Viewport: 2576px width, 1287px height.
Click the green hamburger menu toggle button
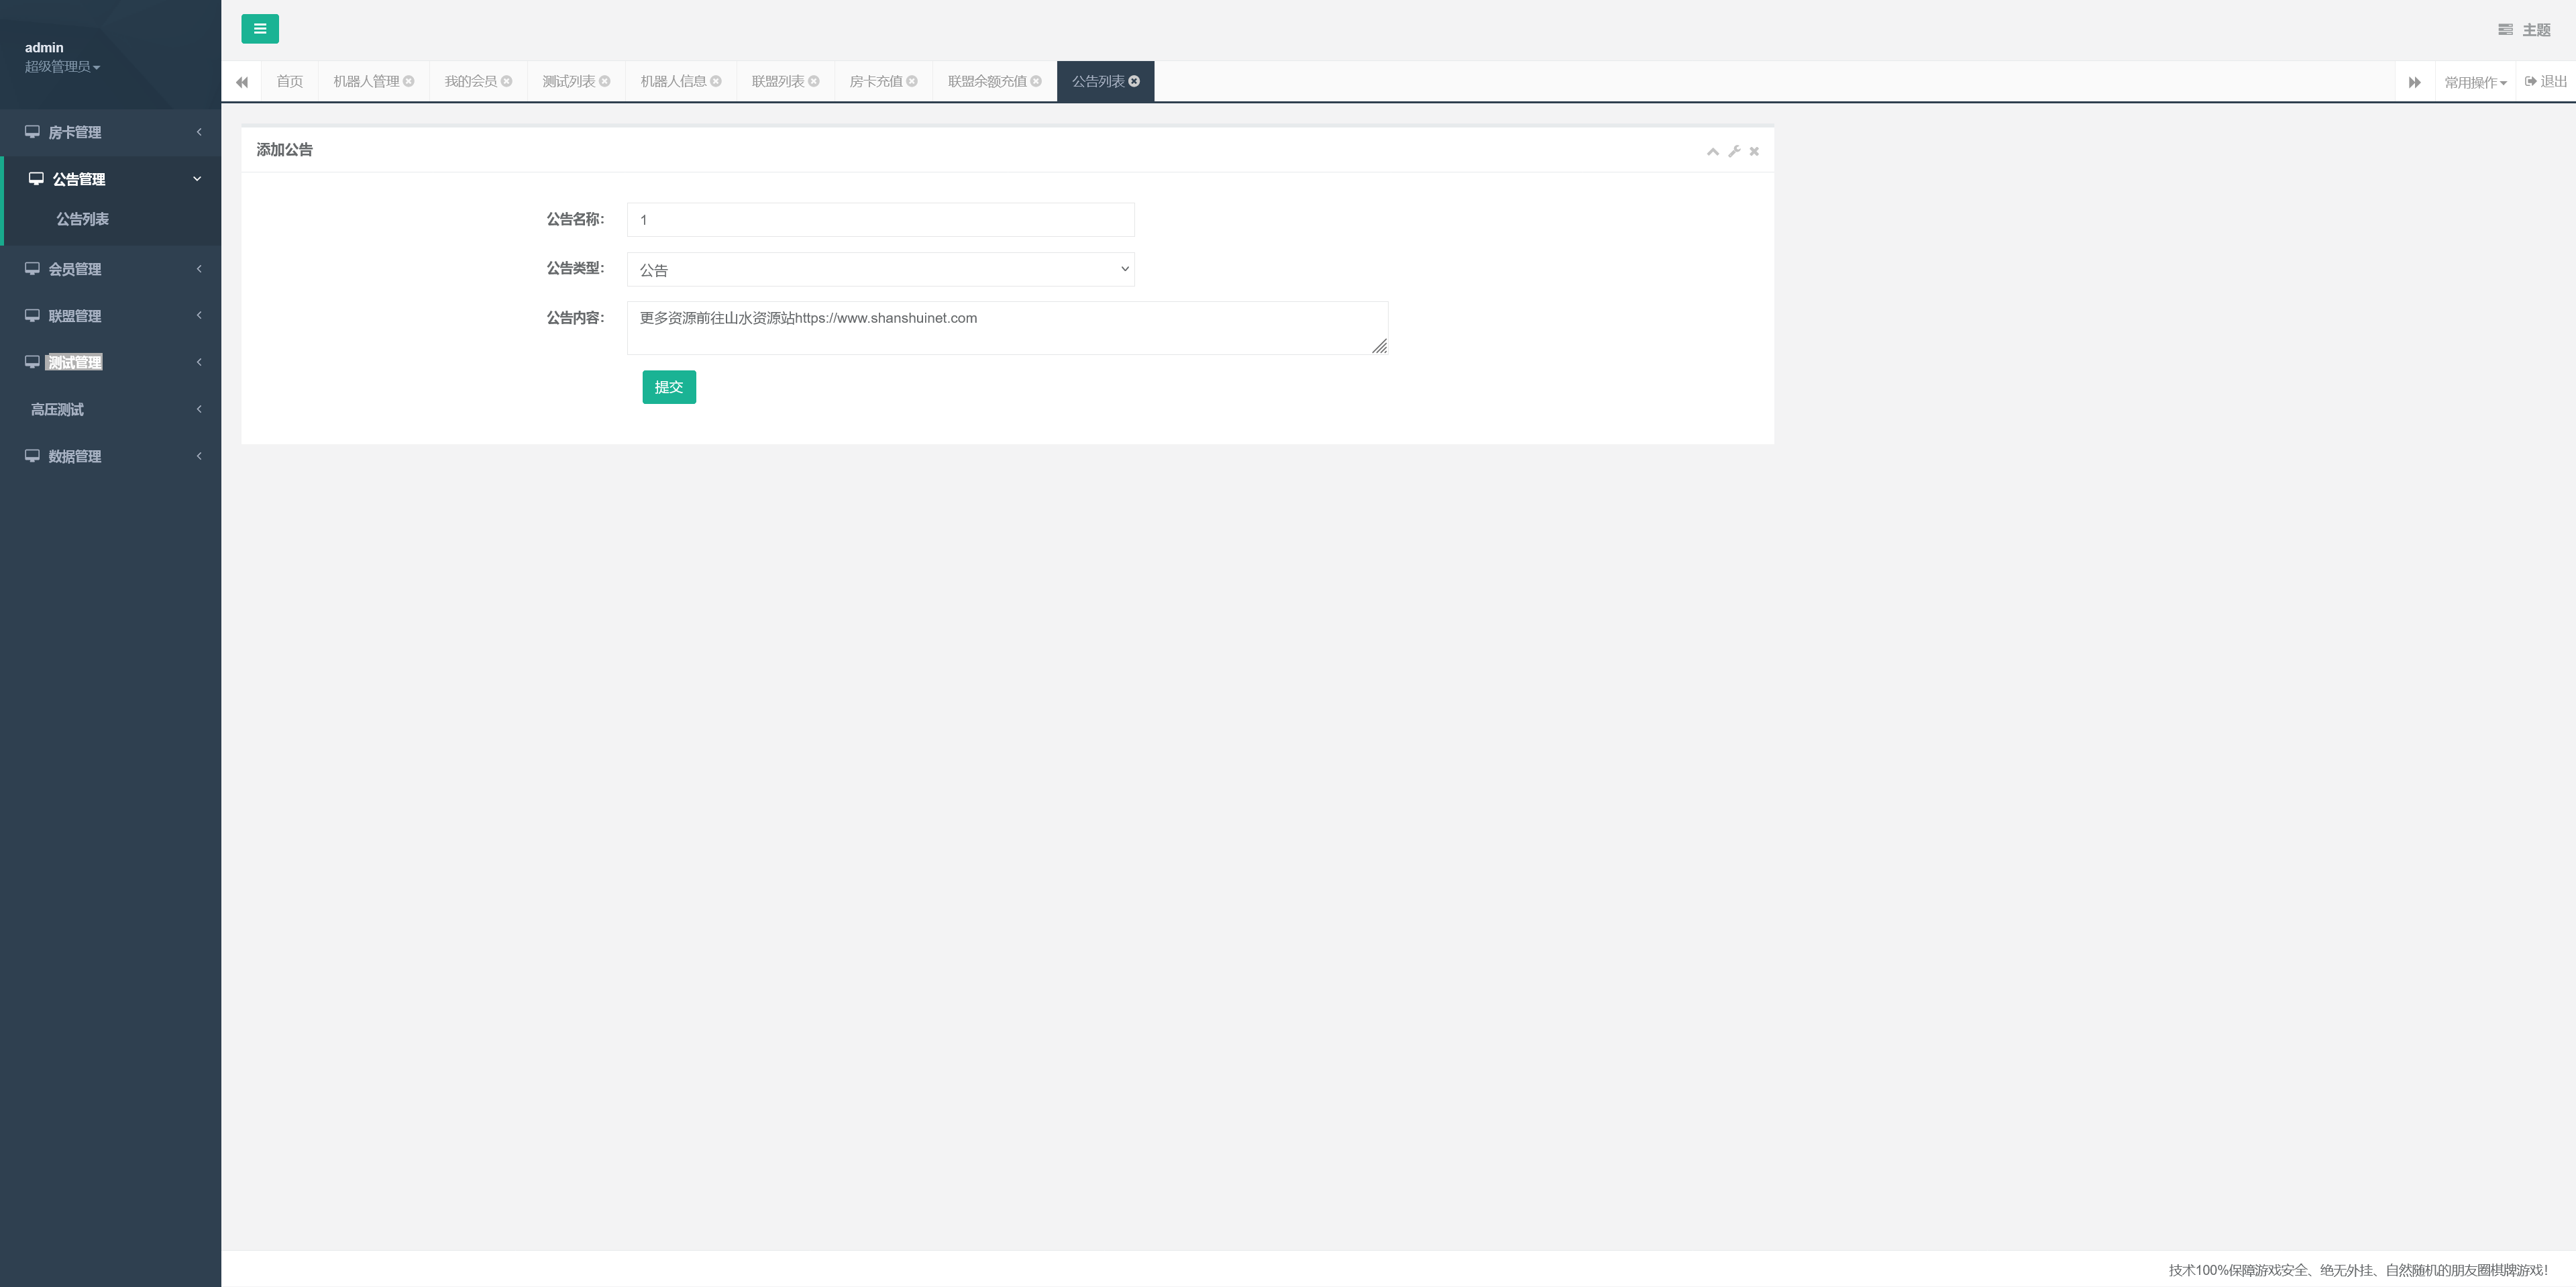pos(259,29)
